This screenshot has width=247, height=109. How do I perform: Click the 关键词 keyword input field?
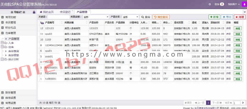coord(59,17)
